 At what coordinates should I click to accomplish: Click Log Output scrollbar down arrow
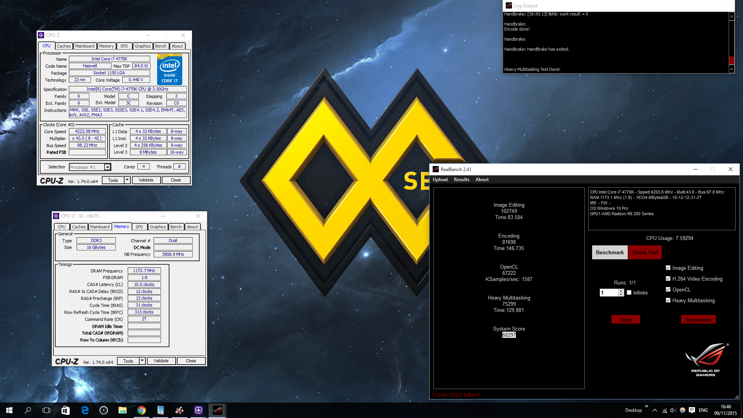[731, 69]
